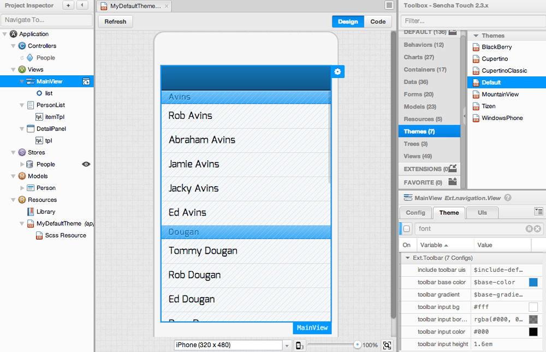
Task: Open Charts (27) toolbox category
Action: [x=429, y=57]
